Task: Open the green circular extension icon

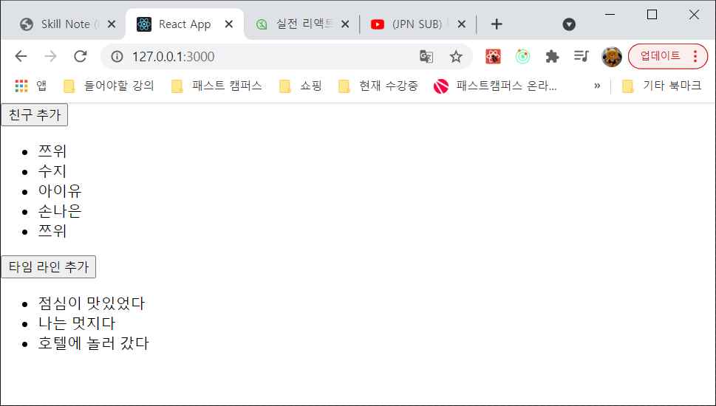Action: click(x=522, y=56)
